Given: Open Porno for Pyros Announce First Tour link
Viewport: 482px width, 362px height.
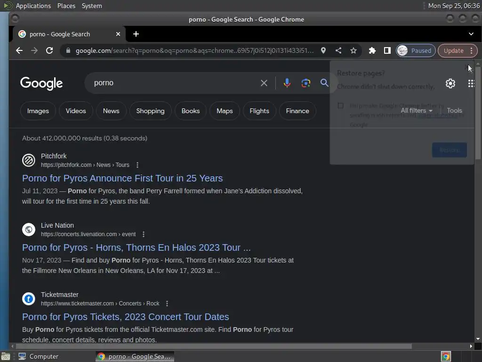Looking at the screenshot, I should pos(122,178).
